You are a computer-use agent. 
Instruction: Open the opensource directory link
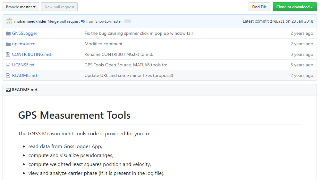(x=24, y=44)
